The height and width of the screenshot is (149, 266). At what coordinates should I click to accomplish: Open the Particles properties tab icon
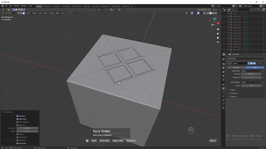pyautogui.click(x=224, y=92)
